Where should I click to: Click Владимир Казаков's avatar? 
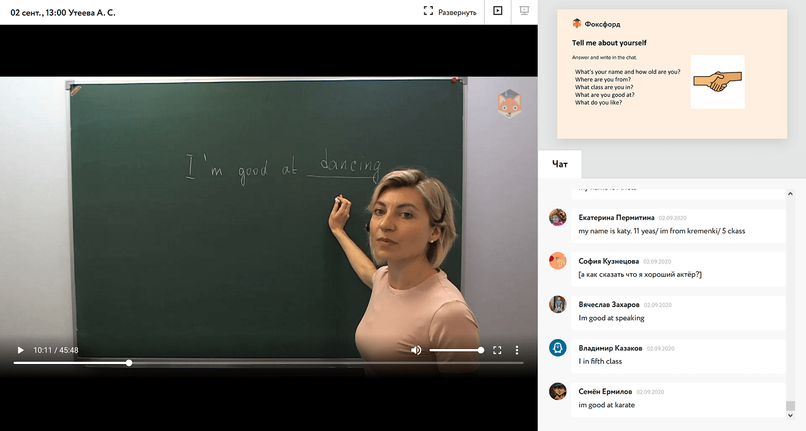tap(558, 348)
